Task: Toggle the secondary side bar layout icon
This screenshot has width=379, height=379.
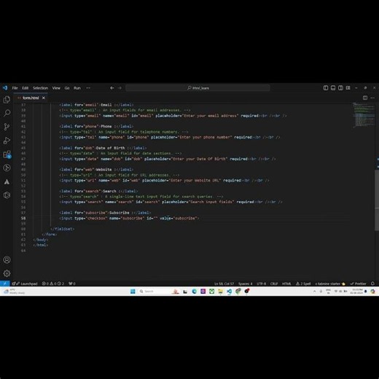Action: 340,88
